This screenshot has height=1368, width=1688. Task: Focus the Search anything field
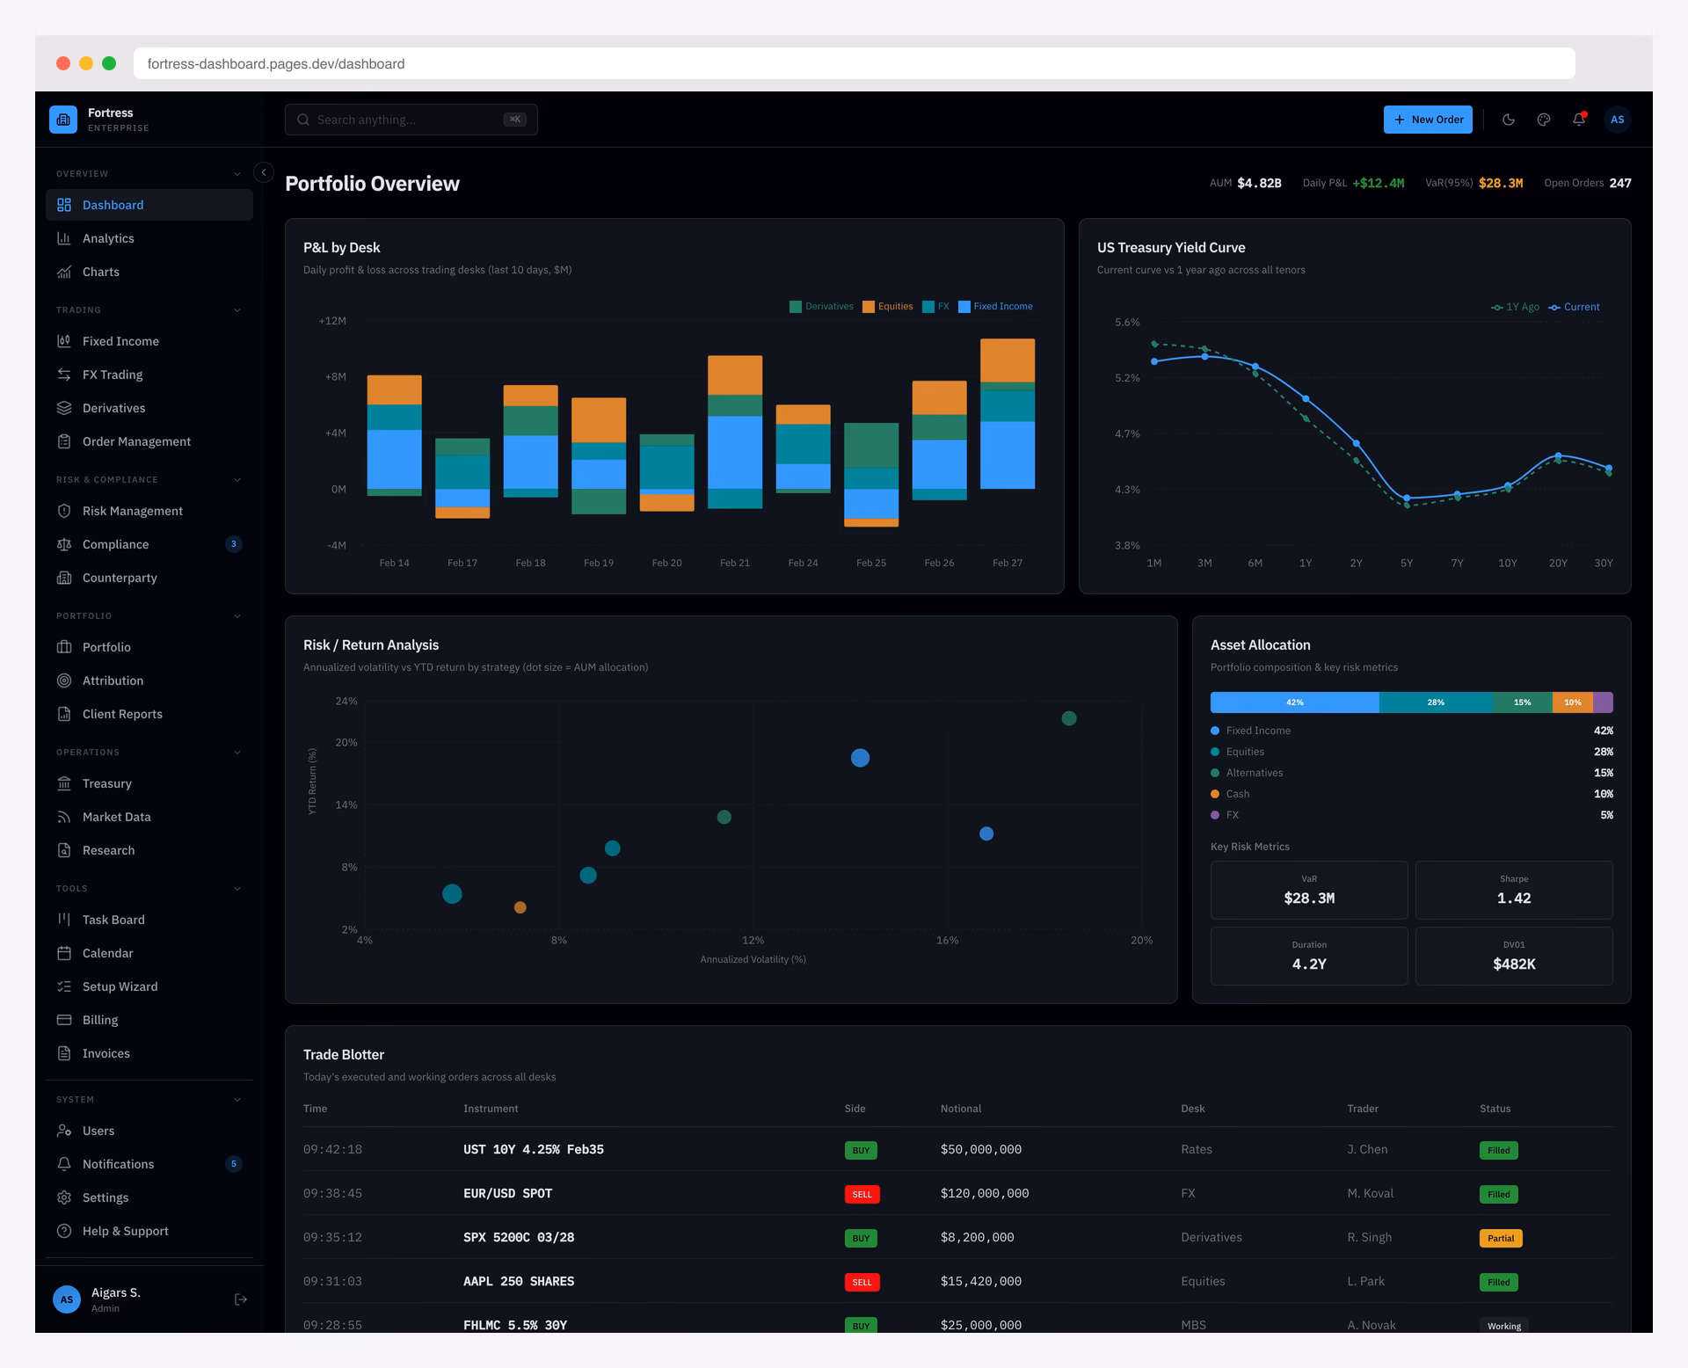411,120
